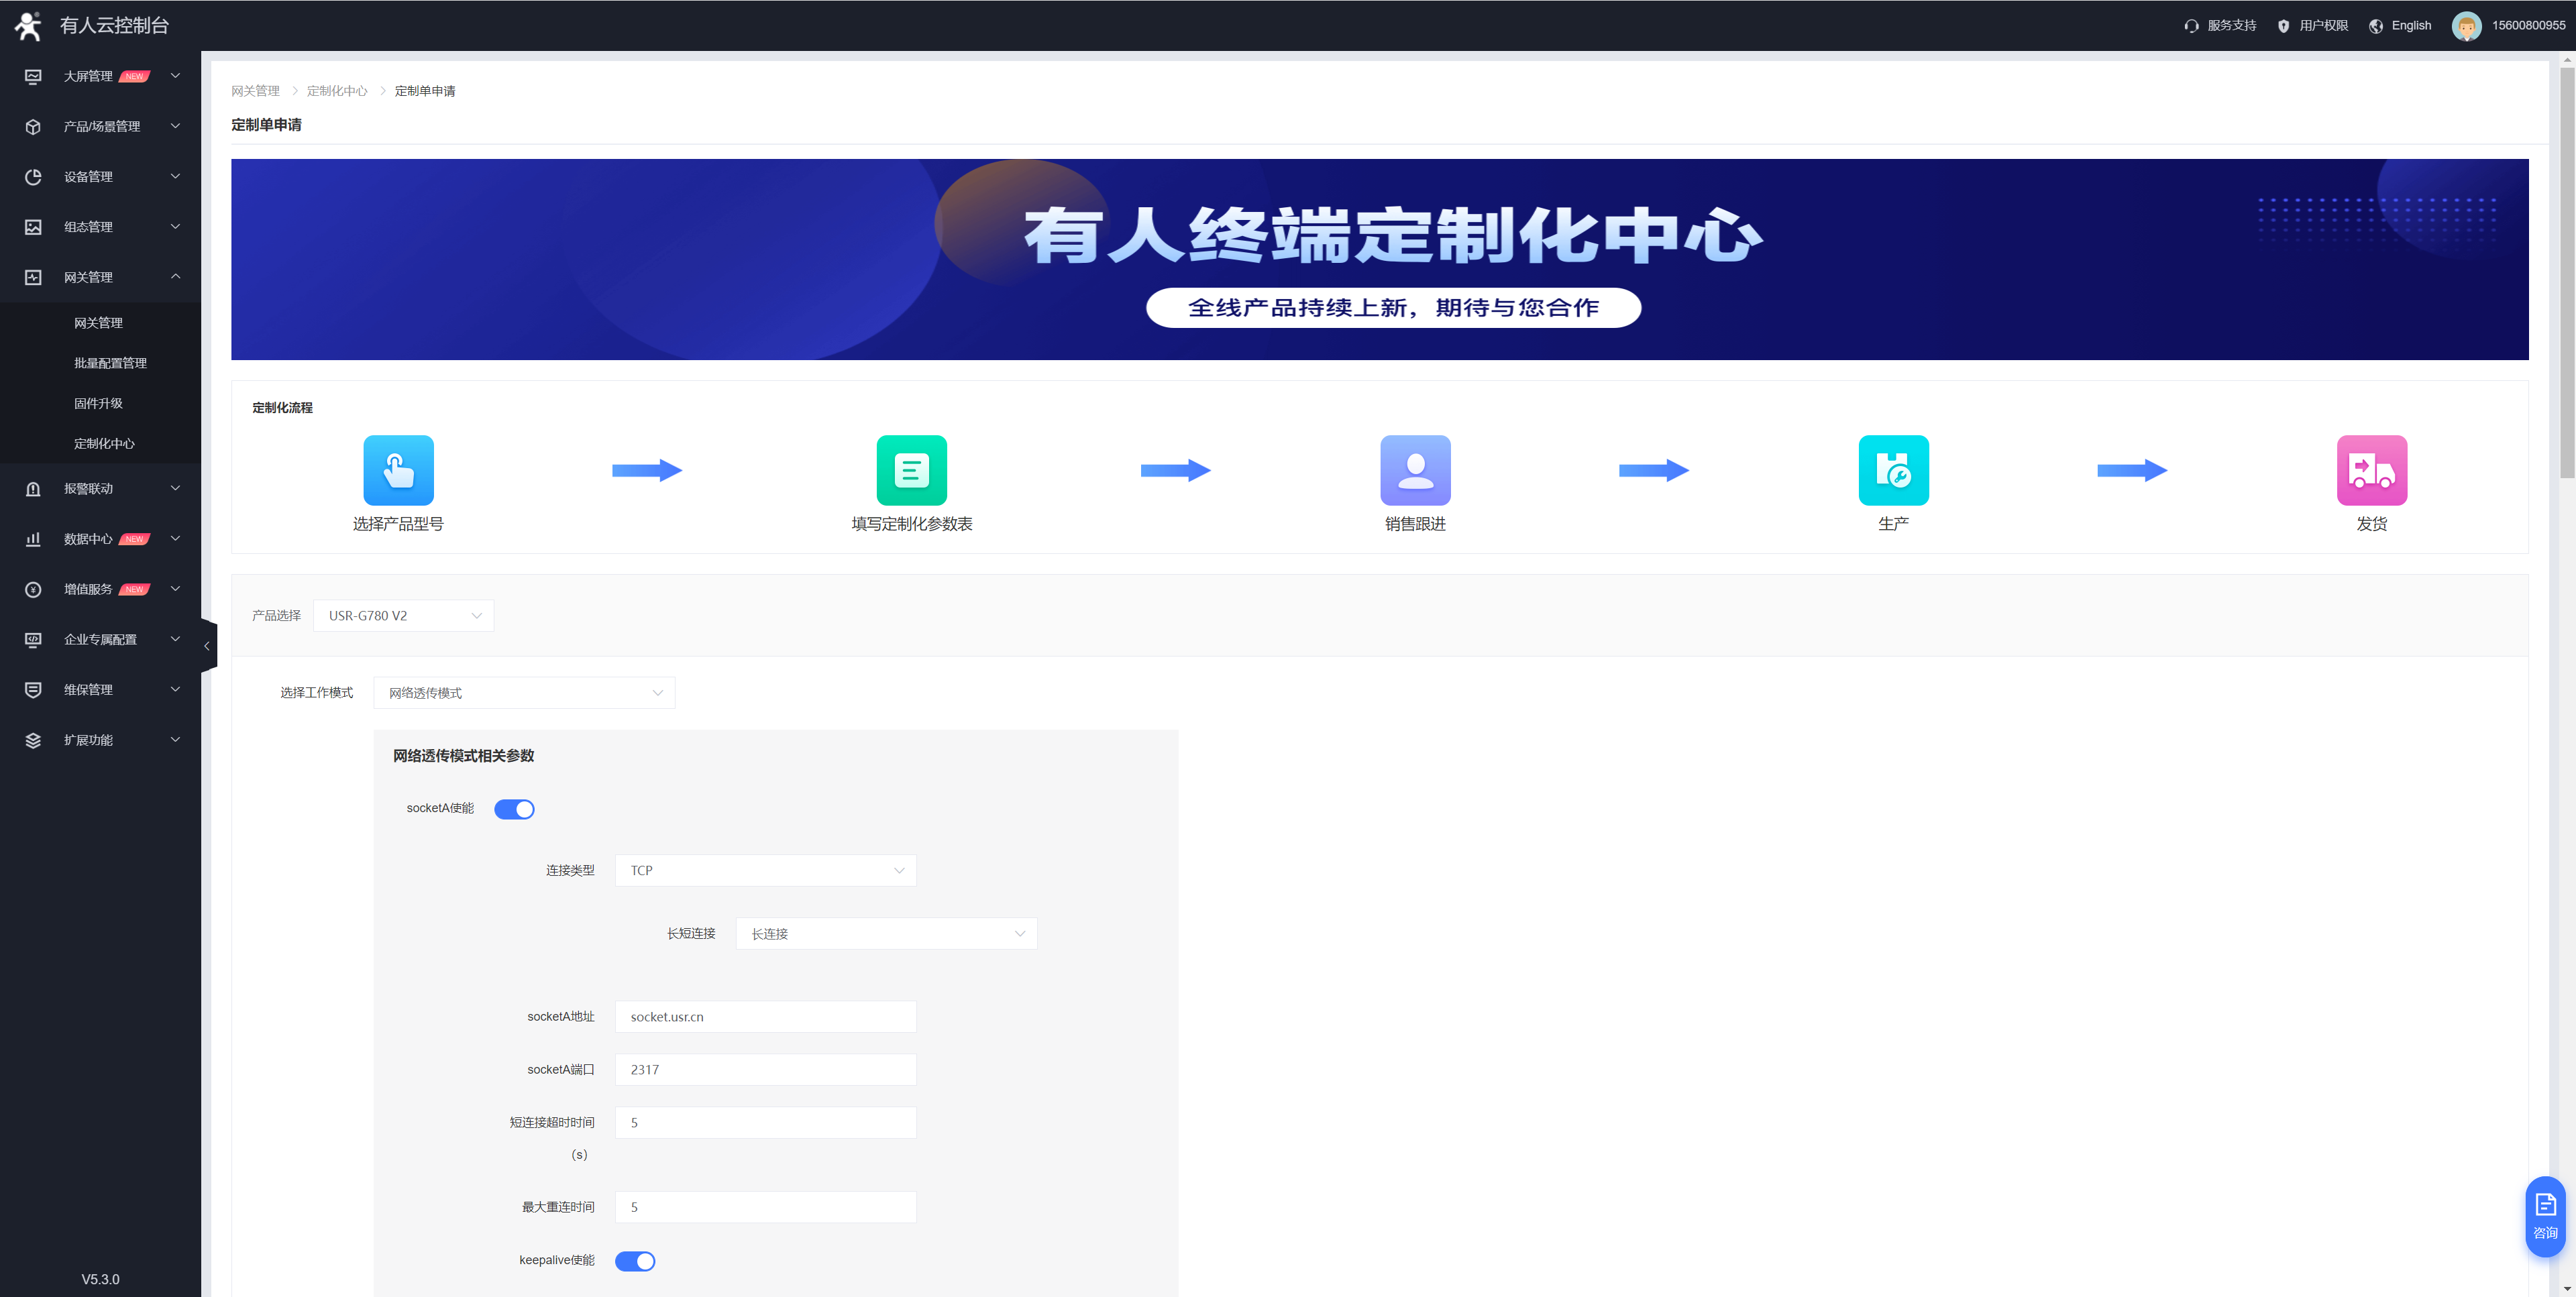
Task: Click the 产品/场景管理 cube icon
Action: (x=33, y=126)
